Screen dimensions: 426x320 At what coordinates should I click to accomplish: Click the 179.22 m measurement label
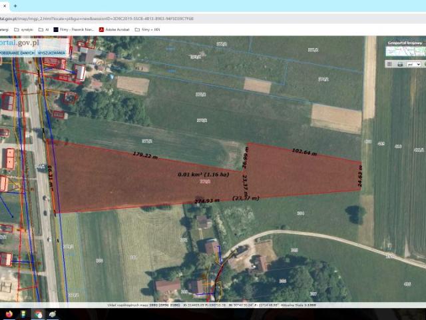click(145, 155)
